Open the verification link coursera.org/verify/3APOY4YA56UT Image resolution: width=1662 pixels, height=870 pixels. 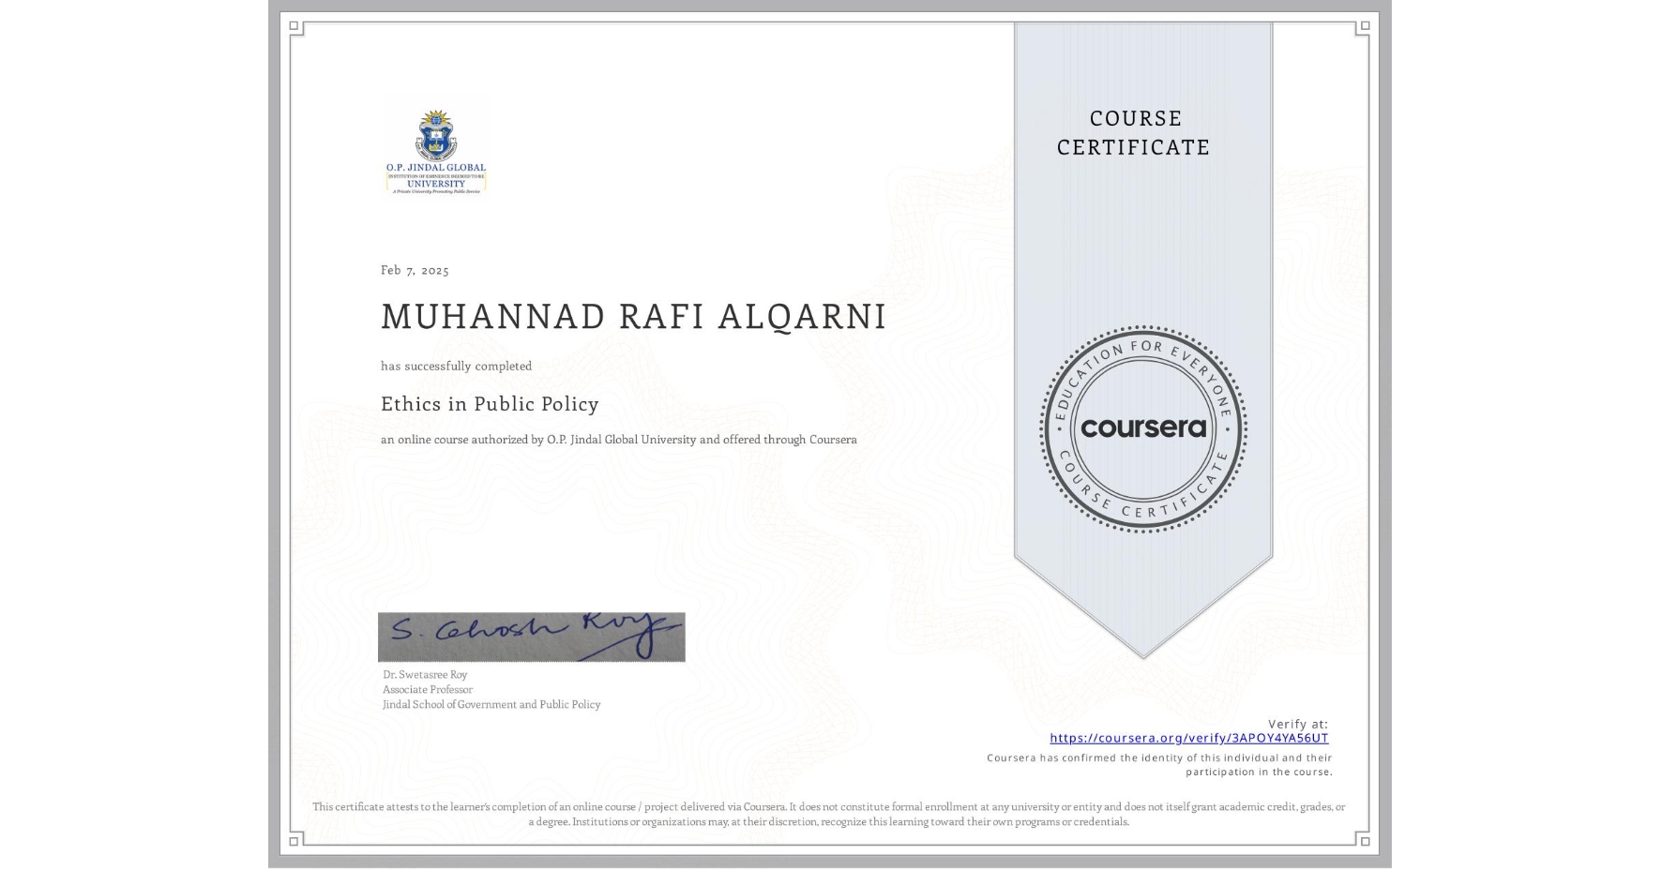point(1190,739)
